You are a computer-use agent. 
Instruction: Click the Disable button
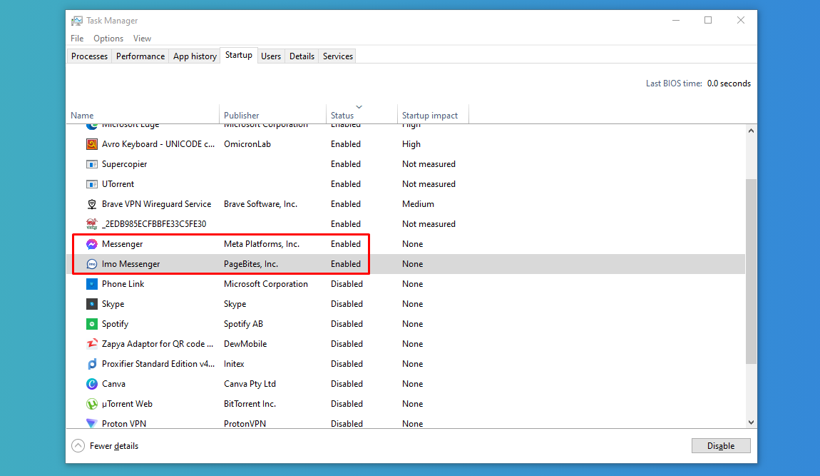point(721,446)
